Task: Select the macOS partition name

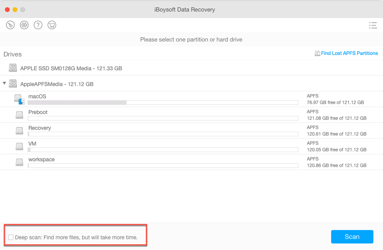Action: pos(37,96)
